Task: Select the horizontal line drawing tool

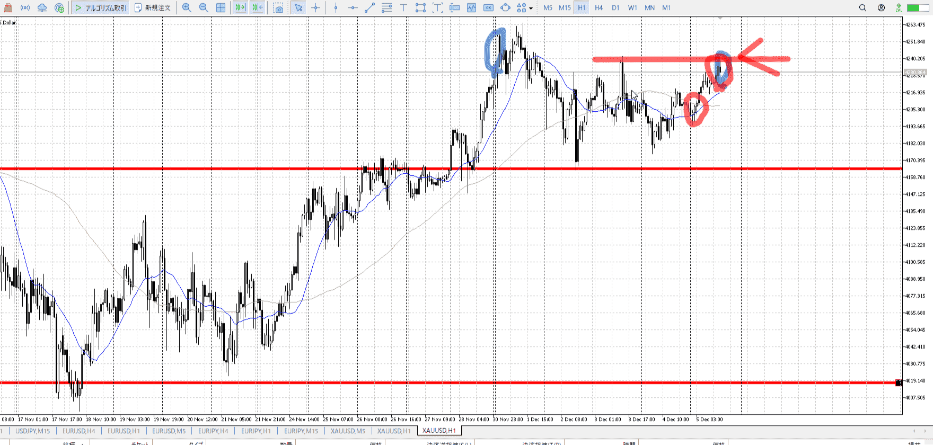Action: (353, 8)
